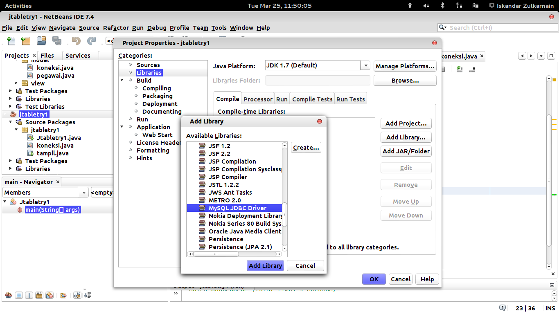Open the Java Platform dropdown
Image resolution: width=559 pixels, height=314 pixels.
pyautogui.click(x=365, y=65)
